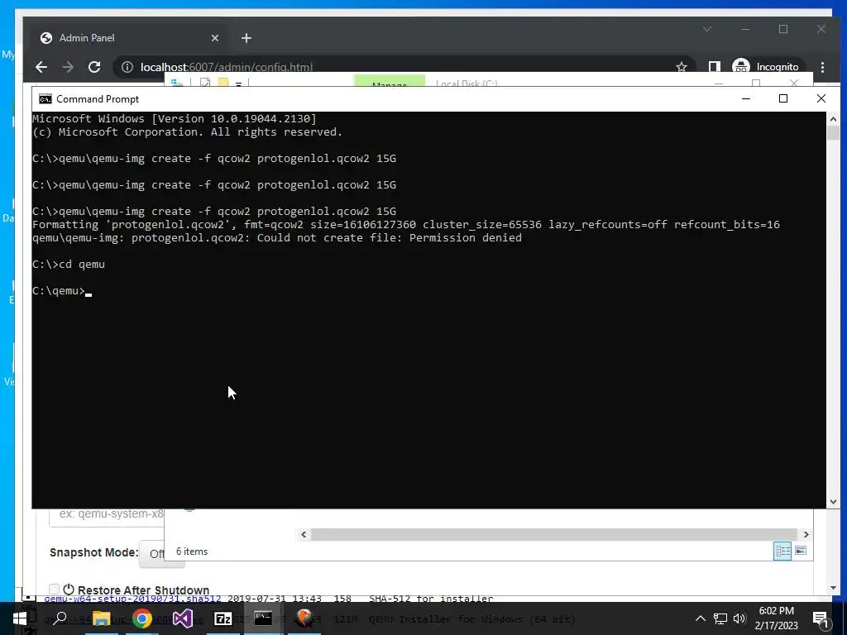The image size is (847, 635).
Task: Open Chrome side panel icon
Action: point(714,67)
